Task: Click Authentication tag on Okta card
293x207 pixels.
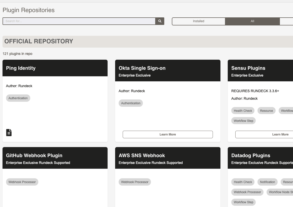Action: (131, 103)
